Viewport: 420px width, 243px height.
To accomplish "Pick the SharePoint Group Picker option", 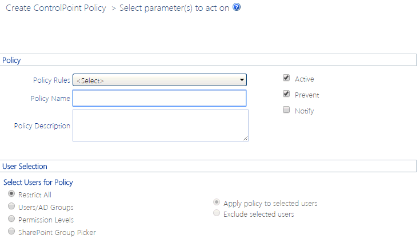I will (x=11, y=232).
